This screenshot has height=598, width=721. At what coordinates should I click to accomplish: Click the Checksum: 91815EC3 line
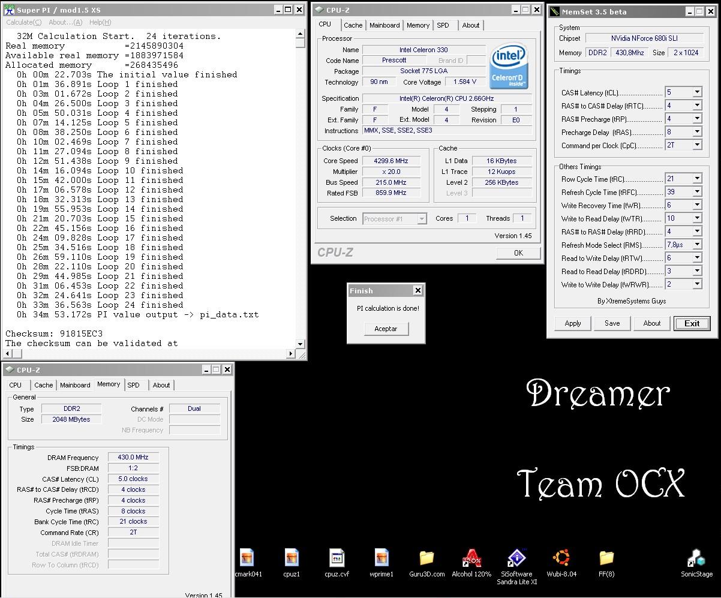[54, 333]
